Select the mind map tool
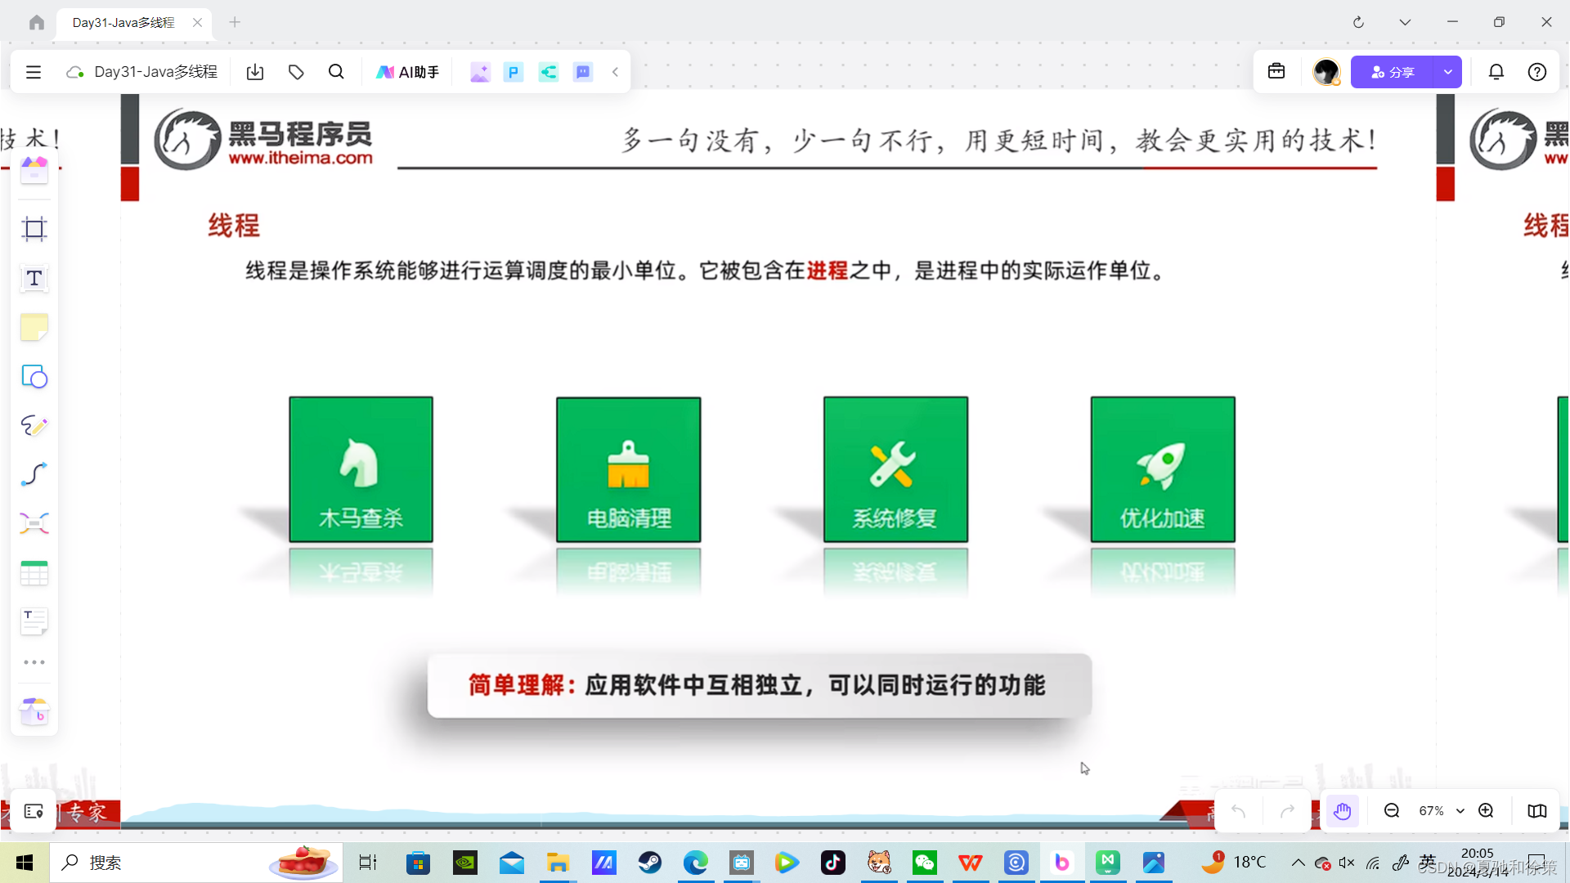The height and width of the screenshot is (883, 1570). pos(34,523)
